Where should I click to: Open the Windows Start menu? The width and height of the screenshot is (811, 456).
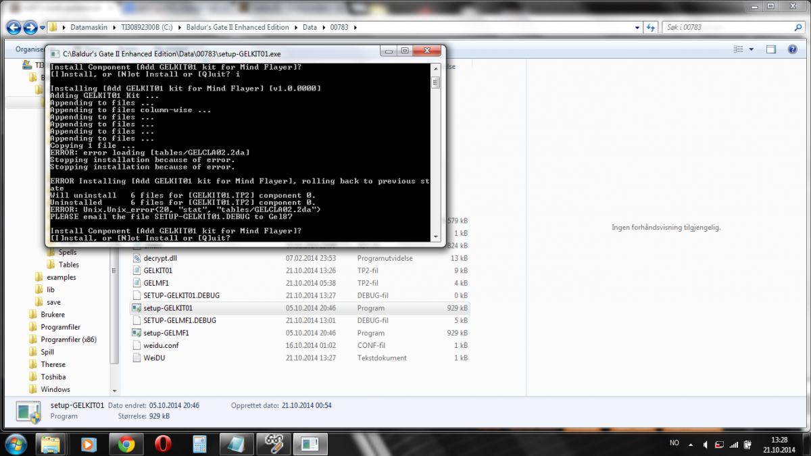tap(15, 443)
